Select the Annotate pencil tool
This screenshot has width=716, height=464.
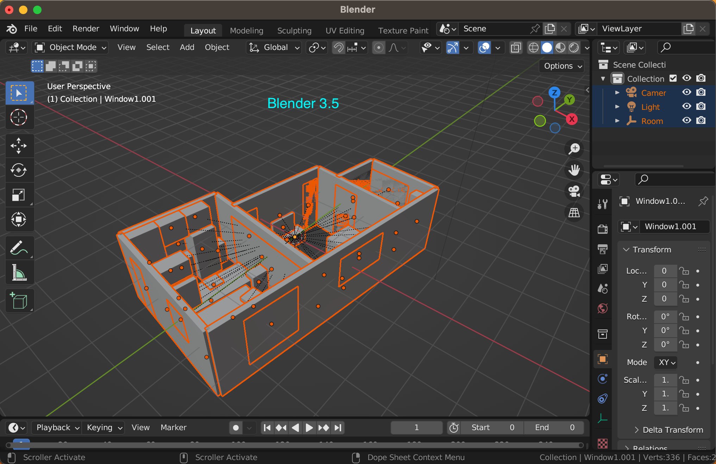tap(19, 248)
